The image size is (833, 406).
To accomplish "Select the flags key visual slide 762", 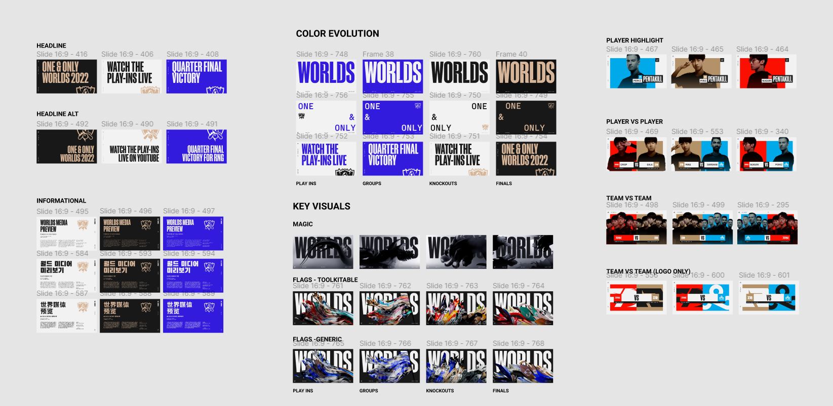I will tap(389, 308).
